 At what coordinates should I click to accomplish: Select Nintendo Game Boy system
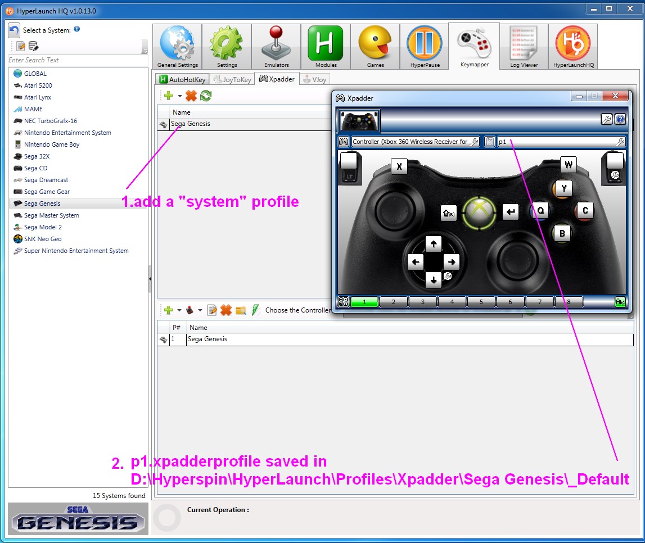[x=51, y=144]
